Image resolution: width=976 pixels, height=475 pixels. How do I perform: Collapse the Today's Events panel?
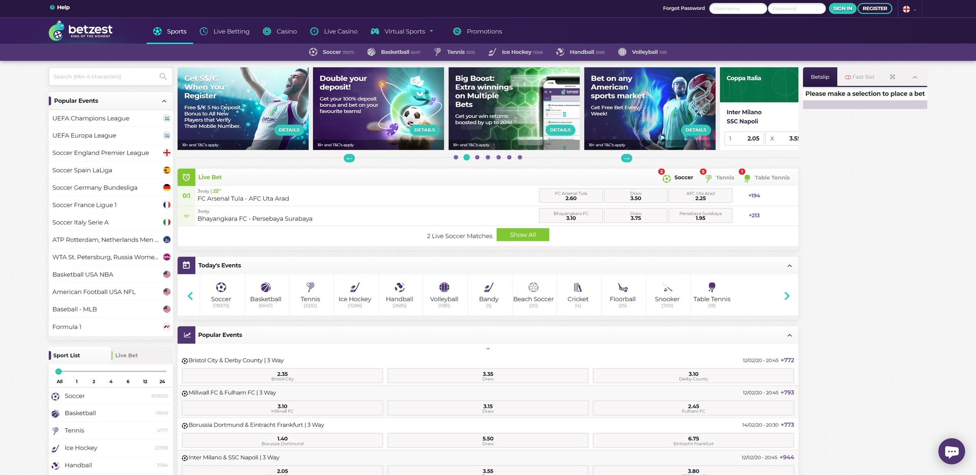point(789,266)
